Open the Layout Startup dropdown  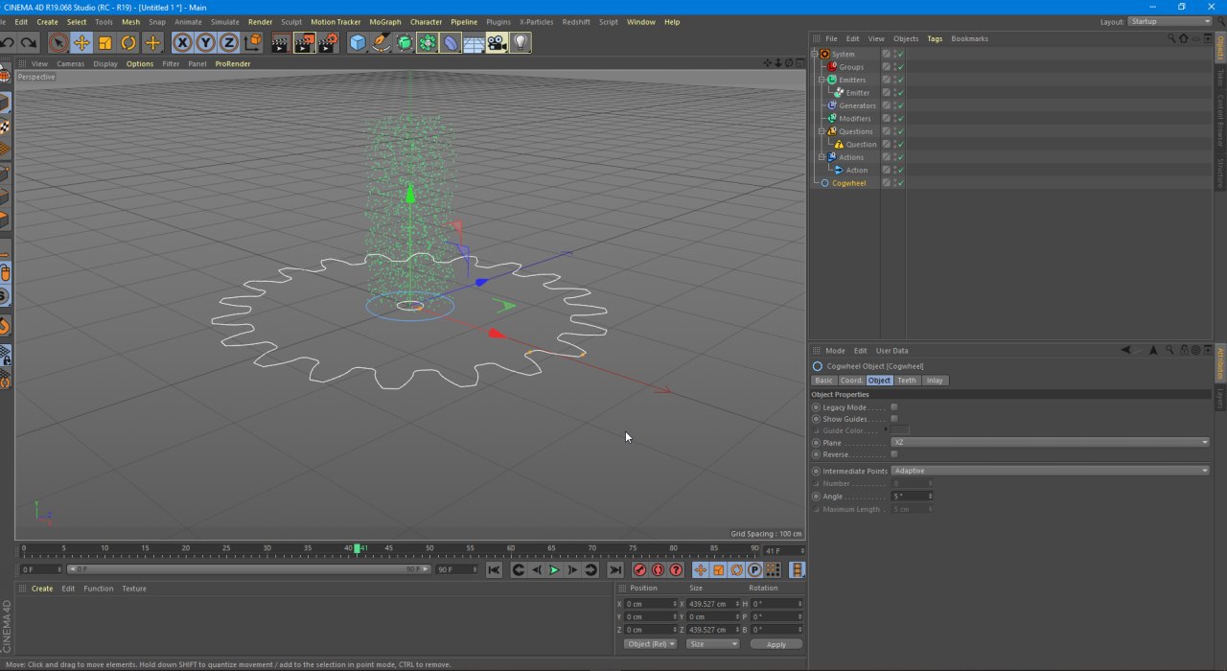(x=1169, y=21)
